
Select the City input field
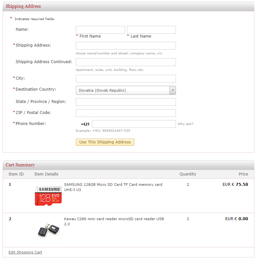click(126, 79)
